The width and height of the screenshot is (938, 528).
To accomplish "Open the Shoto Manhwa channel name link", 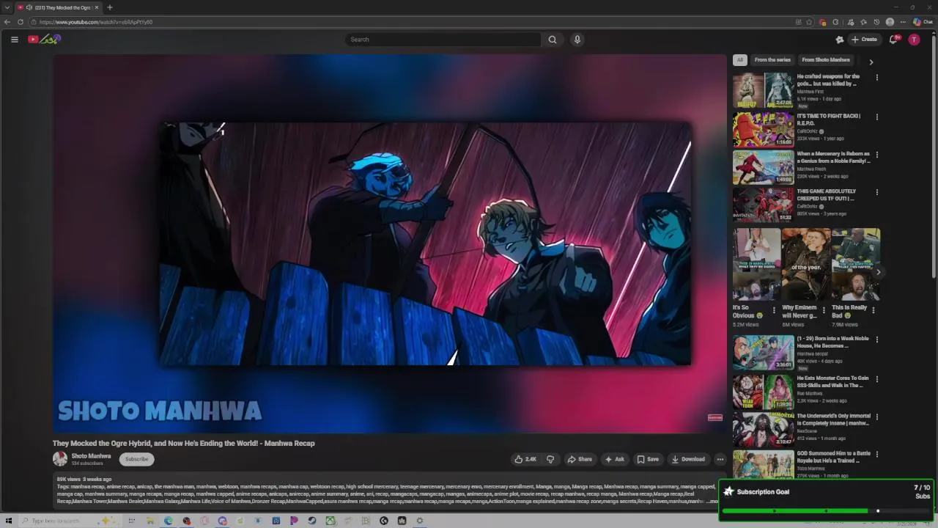I will point(91,456).
